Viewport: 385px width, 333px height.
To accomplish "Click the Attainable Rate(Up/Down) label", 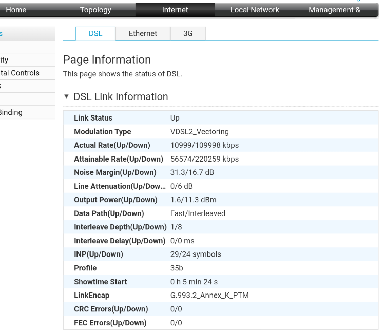I will click(119, 159).
